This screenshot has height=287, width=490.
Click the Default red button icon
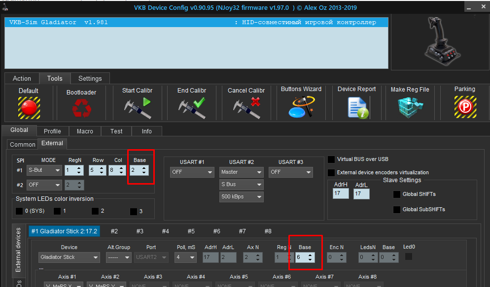coord(29,106)
